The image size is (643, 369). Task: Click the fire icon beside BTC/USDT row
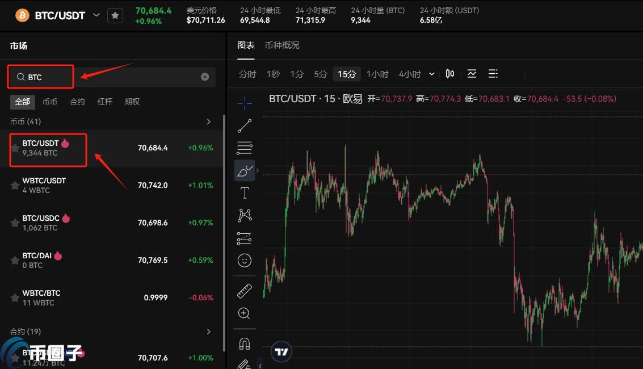tap(65, 143)
